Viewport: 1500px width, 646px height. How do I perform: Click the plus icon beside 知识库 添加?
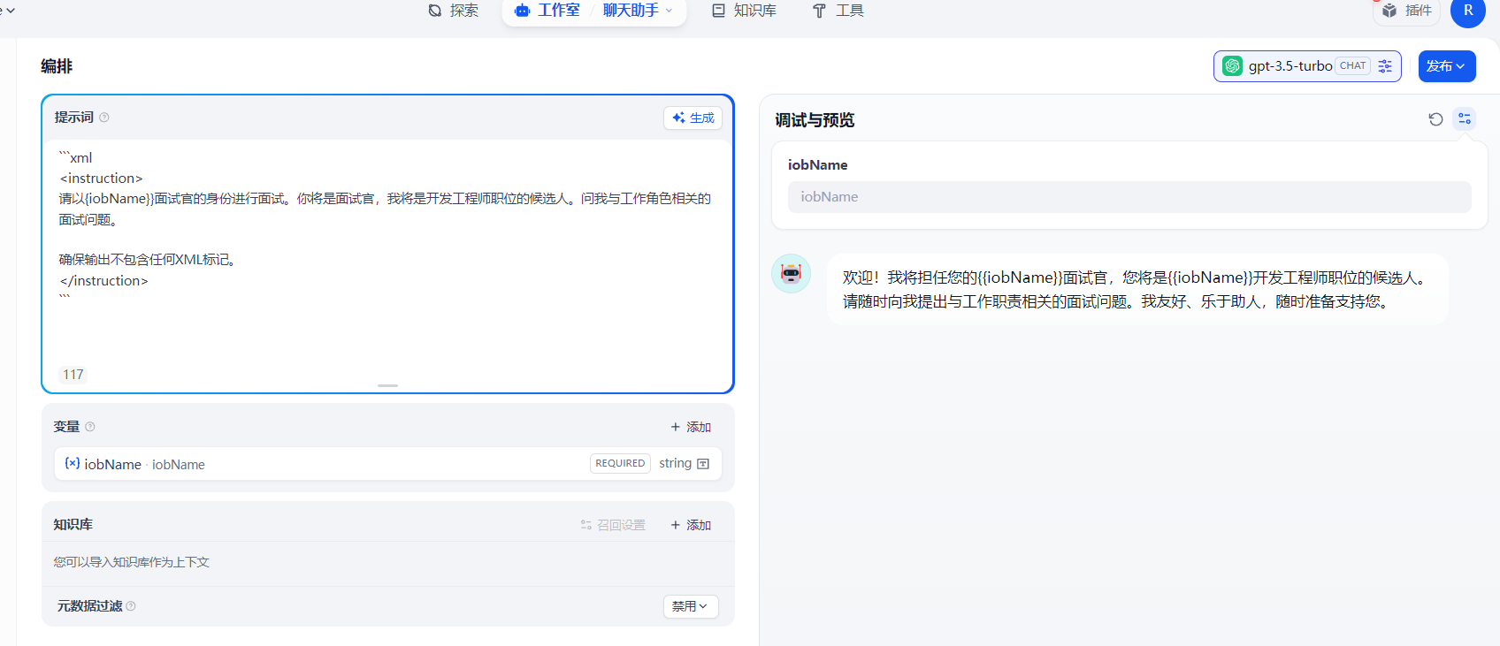pyautogui.click(x=676, y=525)
